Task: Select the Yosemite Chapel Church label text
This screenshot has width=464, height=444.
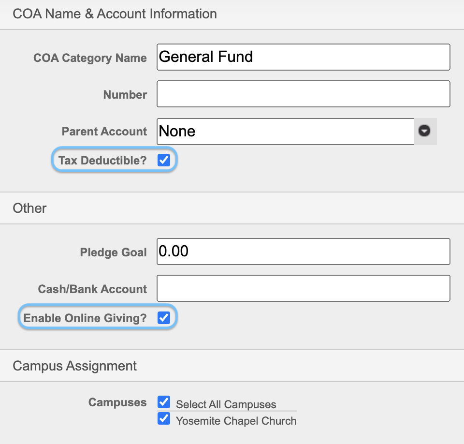Action: (x=236, y=421)
